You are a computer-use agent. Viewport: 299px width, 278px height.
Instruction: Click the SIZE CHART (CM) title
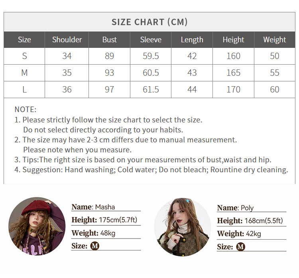click(x=149, y=22)
